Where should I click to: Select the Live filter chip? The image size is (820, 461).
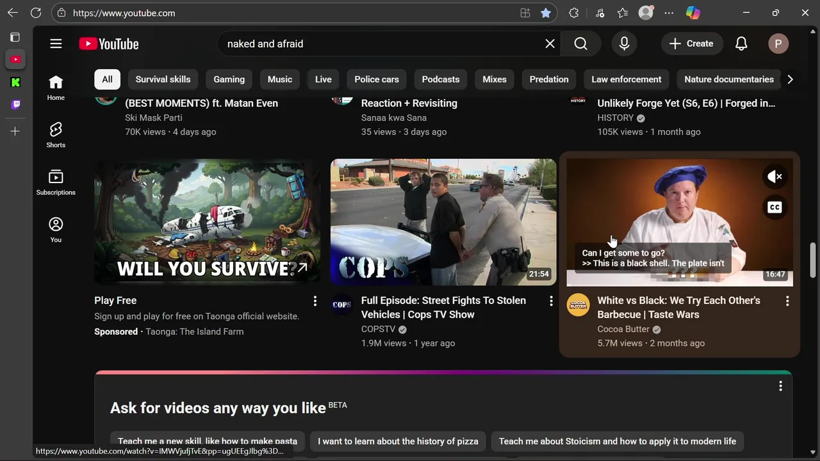(x=324, y=79)
